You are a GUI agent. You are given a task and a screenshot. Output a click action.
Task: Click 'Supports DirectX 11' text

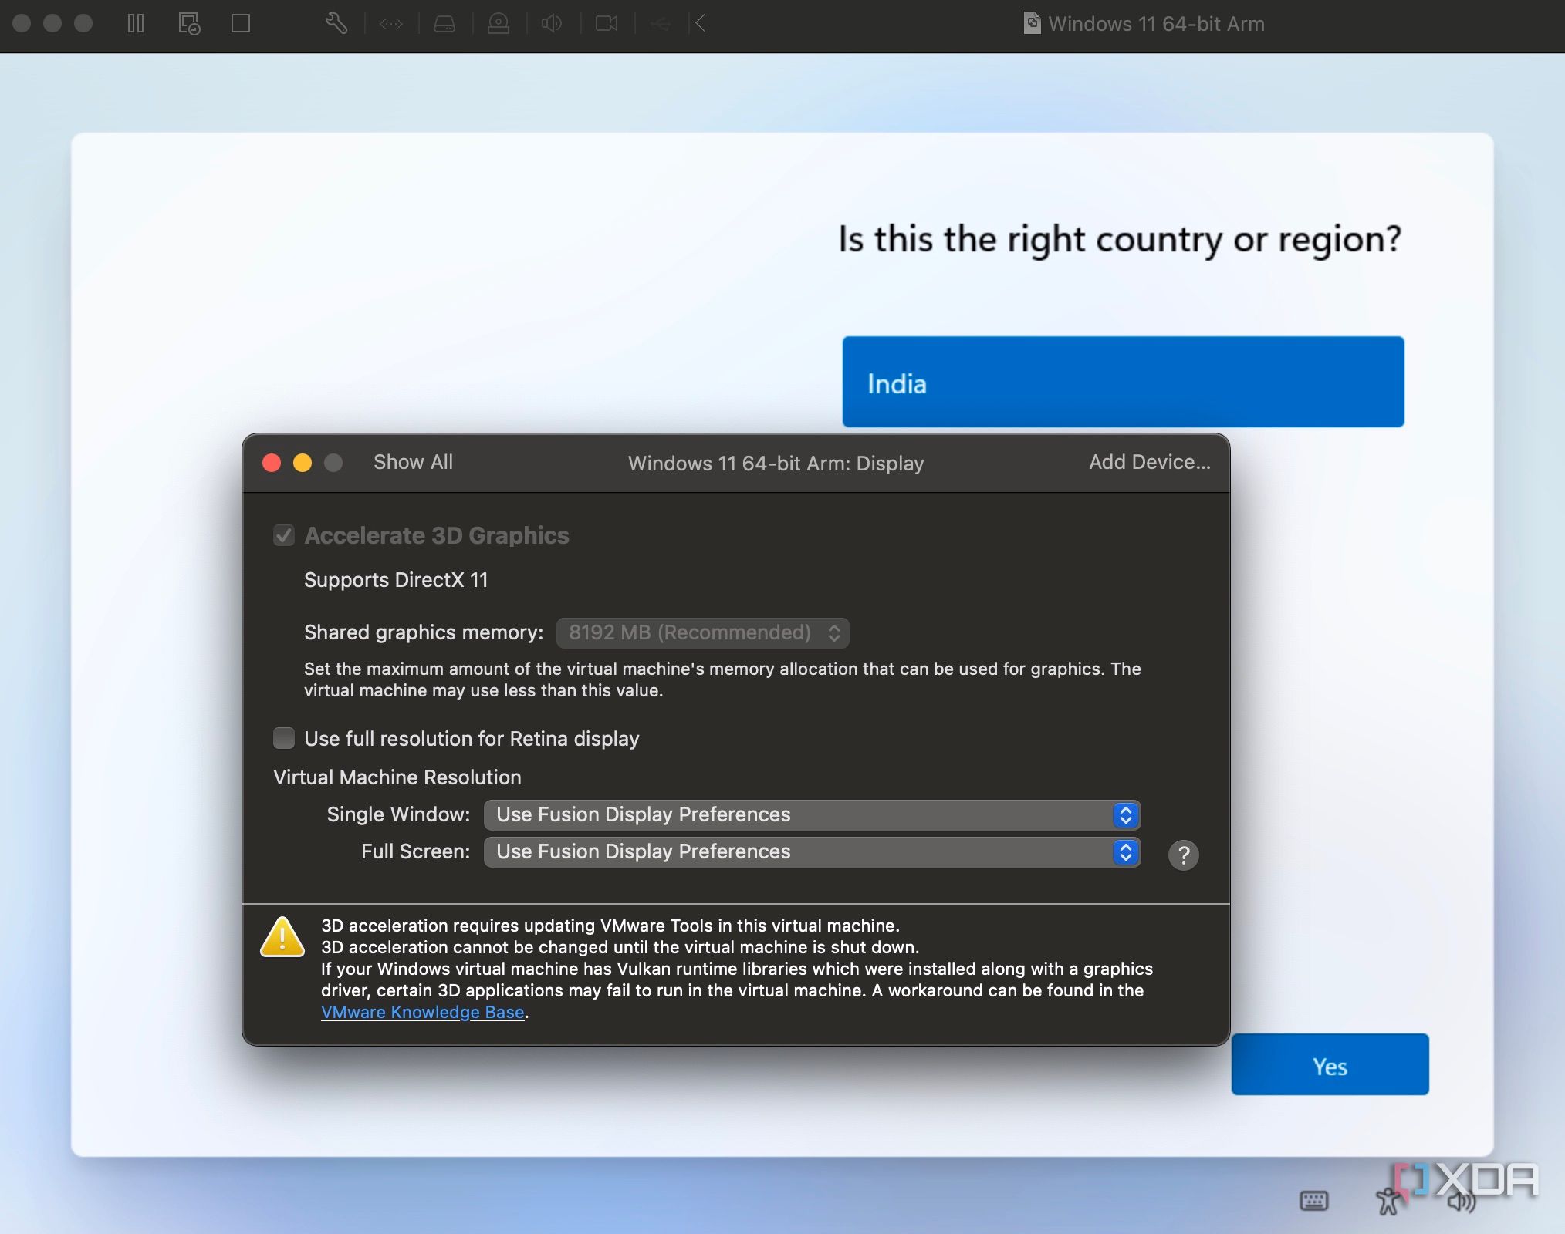tap(396, 580)
